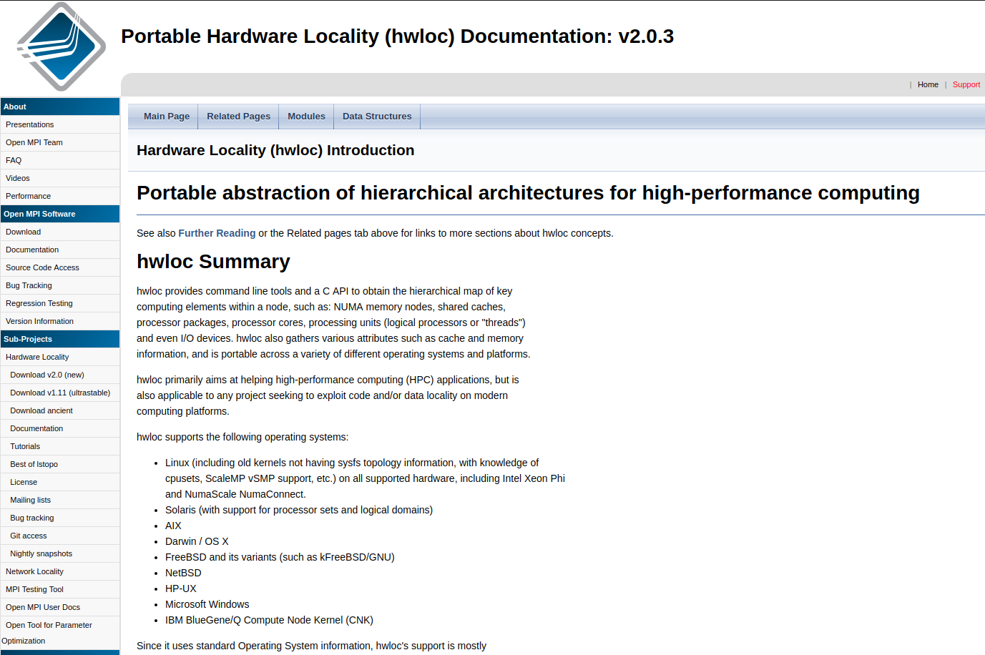
Task: Select the Open MPI Software section header
Action: coord(60,214)
